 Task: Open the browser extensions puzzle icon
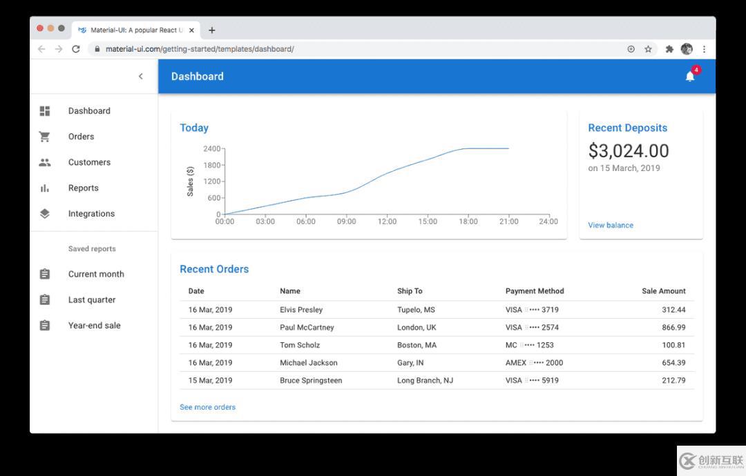[669, 49]
